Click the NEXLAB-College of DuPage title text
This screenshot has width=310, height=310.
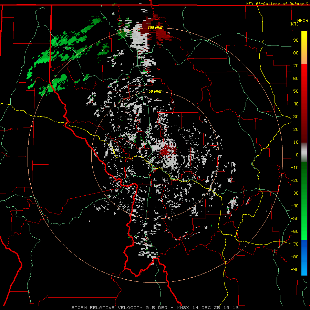(x=275, y=3)
